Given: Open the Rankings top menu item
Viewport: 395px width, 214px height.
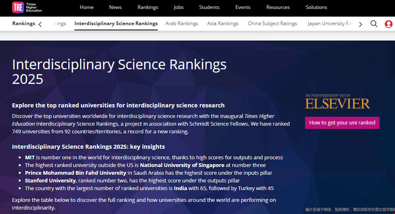Looking at the screenshot, I should tap(148, 7).
